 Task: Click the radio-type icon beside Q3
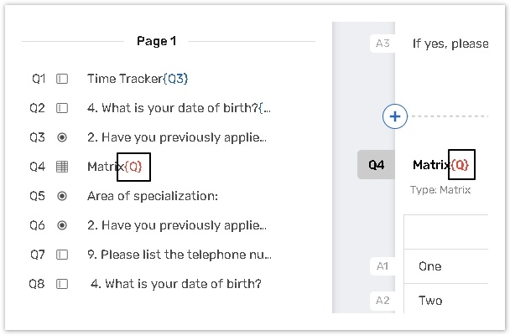point(62,137)
